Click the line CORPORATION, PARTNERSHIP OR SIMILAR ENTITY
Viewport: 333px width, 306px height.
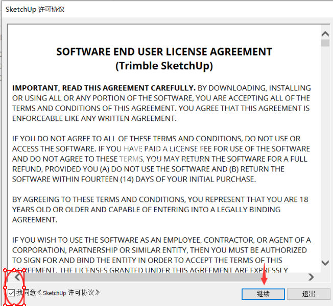pyautogui.click(x=159, y=250)
